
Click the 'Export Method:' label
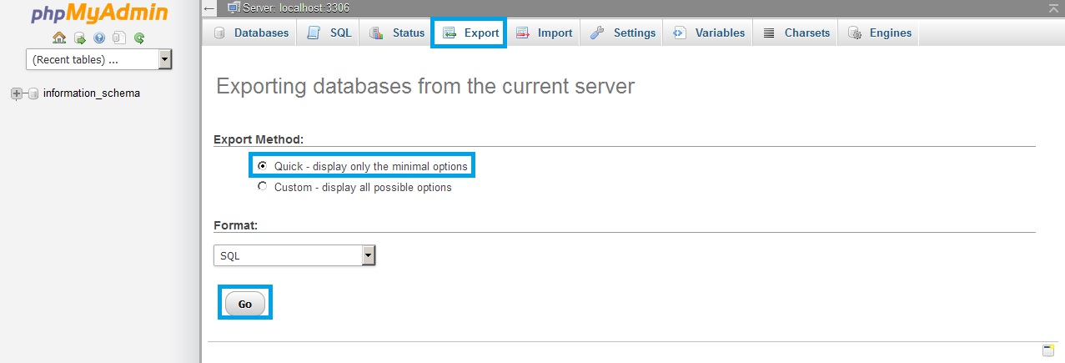point(259,139)
